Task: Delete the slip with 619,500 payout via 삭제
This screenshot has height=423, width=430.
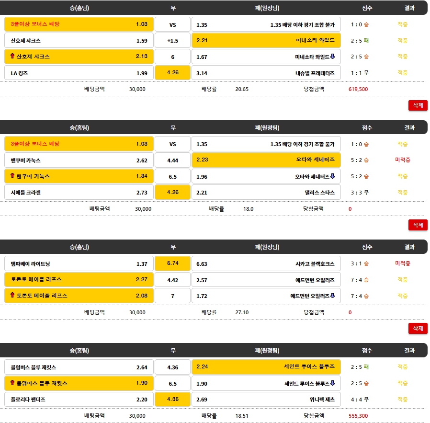Action: pos(418,105)
